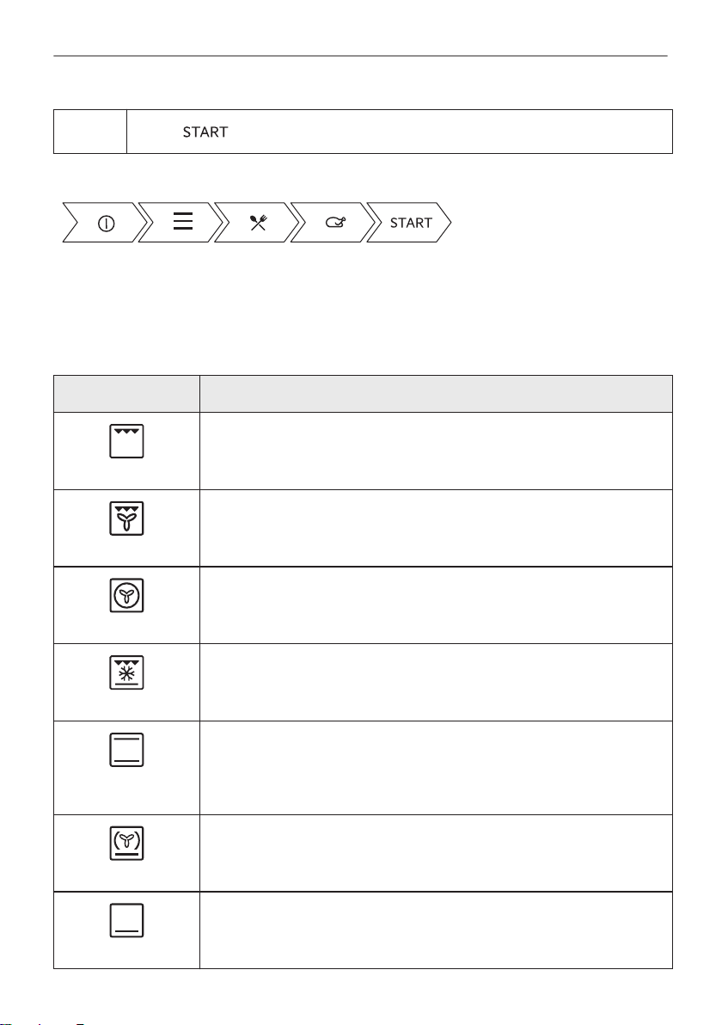
Task: Click the empty left cell beside START
Action: click(x=90, y=132)
